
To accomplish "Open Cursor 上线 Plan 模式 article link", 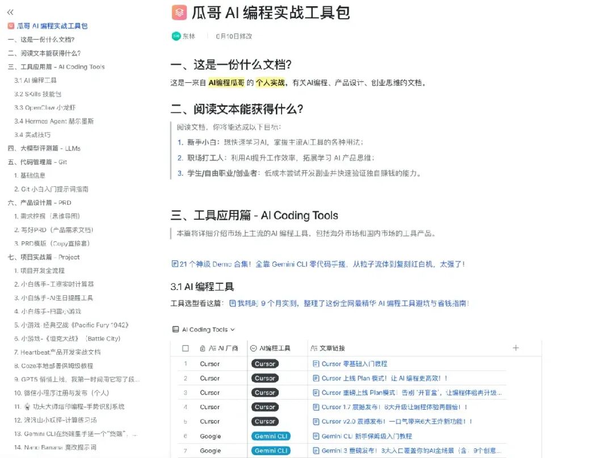I will coord(384,379).
